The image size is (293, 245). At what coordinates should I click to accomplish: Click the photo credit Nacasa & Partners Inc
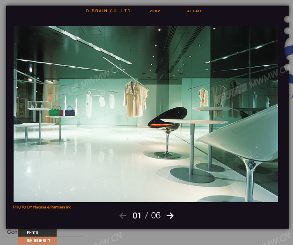[42, 207]
